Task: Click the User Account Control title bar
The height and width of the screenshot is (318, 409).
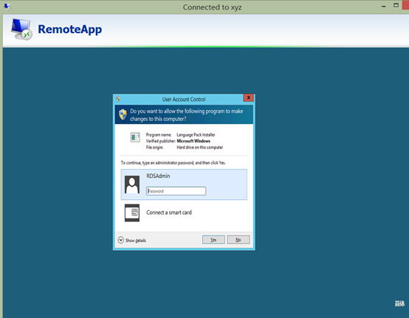Action: (180, 100)
